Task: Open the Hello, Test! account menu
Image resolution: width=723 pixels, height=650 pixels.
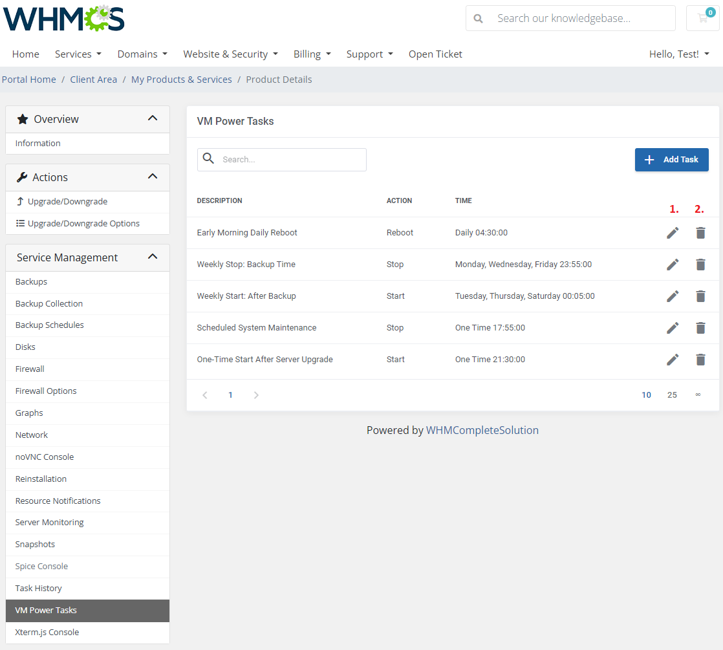Action: click(679, 54)
